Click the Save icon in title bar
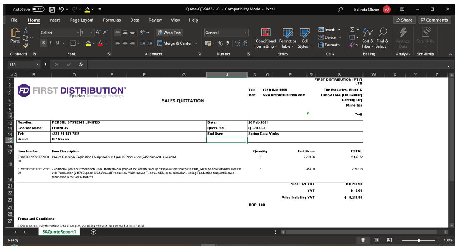 pyautogui.click(x=52, y=9)
